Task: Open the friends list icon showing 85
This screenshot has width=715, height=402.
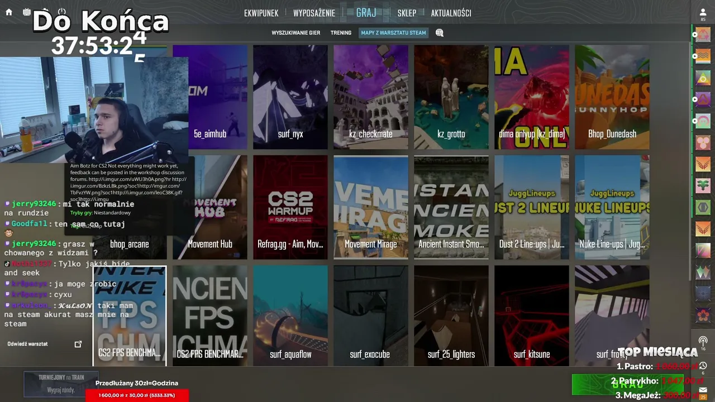Action: [x=703, y=15]
